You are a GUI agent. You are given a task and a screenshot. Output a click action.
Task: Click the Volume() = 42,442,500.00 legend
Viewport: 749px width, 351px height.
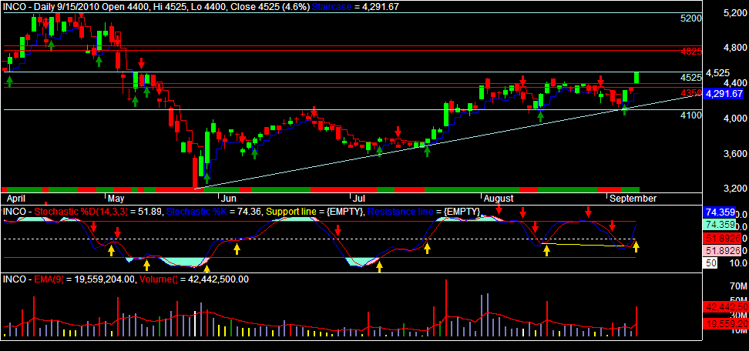[x=193, y=279]
